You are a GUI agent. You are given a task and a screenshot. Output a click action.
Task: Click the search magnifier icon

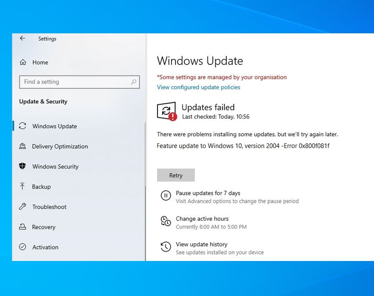tap(134, 82)
